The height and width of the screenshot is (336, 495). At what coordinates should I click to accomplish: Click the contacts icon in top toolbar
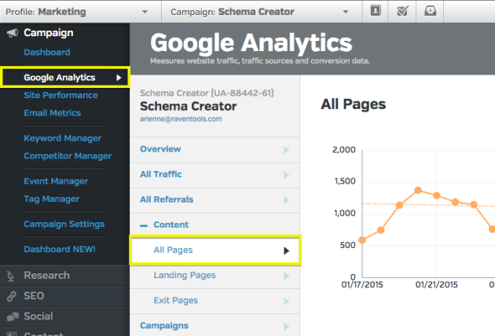(x=375, y=11)
